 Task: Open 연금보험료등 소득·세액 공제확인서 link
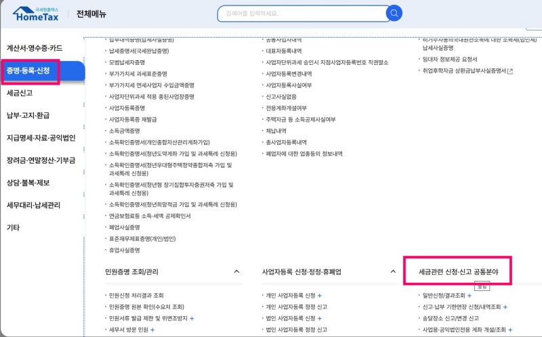pyautogui.click(x=150, y=216)
